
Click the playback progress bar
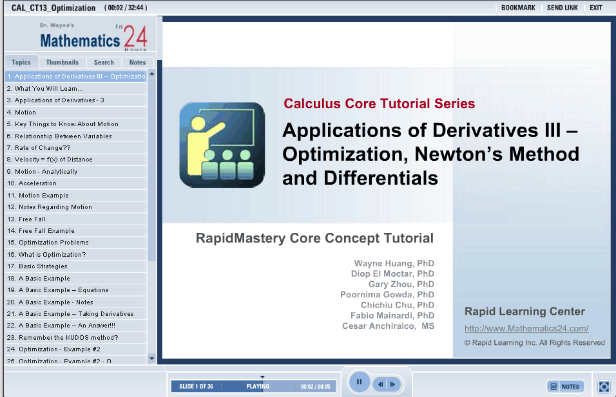(253, 386)
